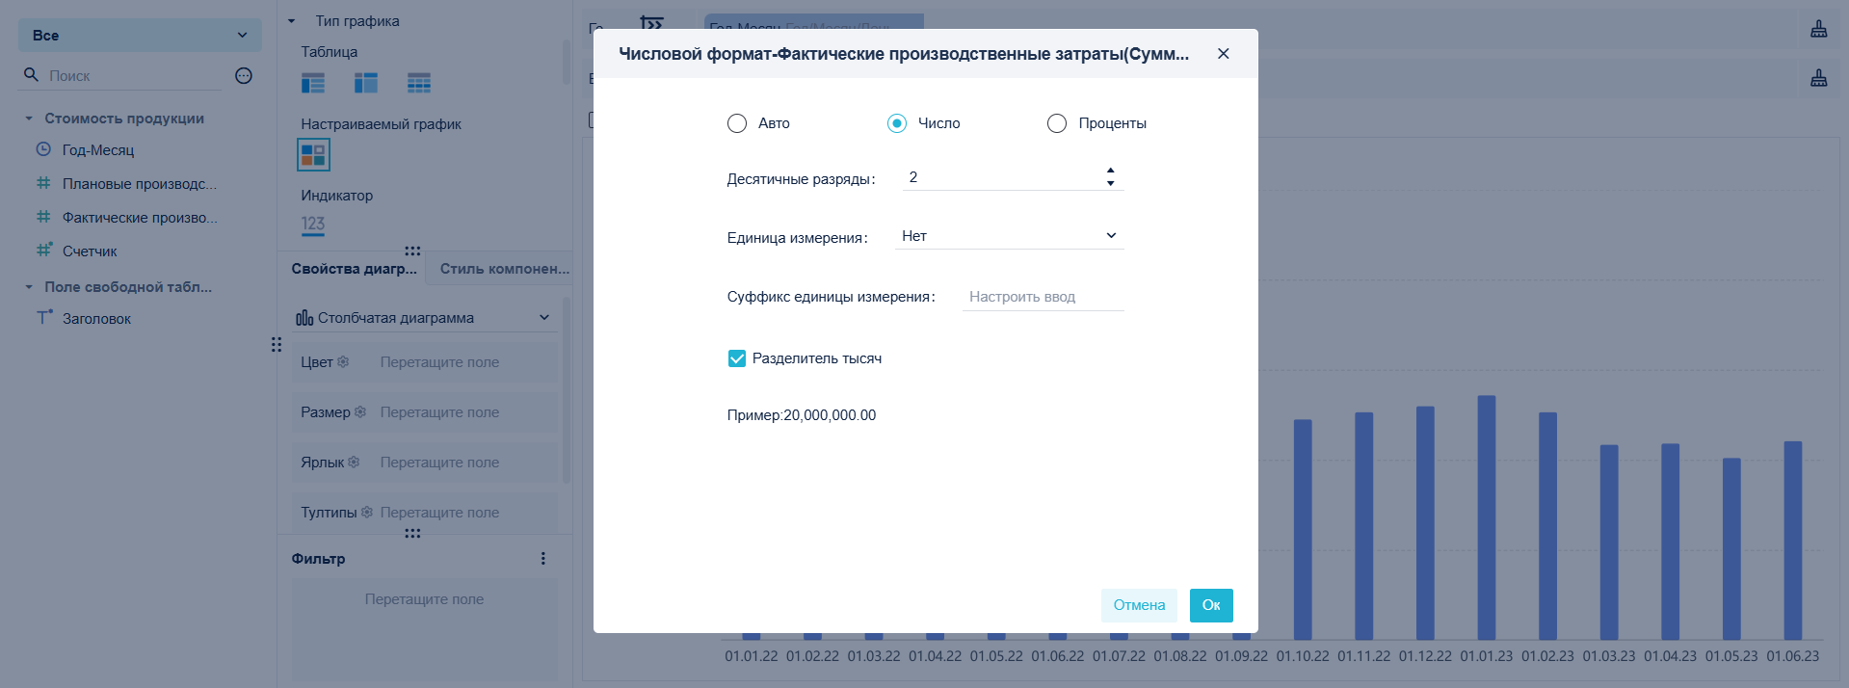
Task: Toggle the Разделитель тысяч checkbox
Action: coord(737,358)
